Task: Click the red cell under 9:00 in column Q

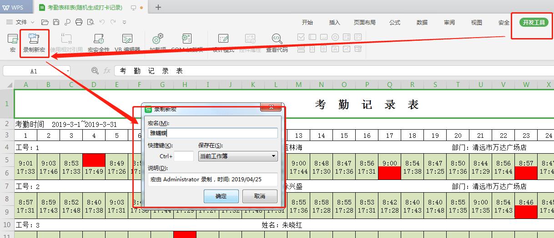Action: point(390,173)
